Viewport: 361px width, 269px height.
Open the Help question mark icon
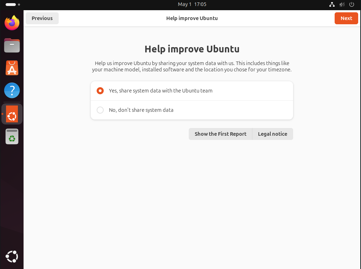12,91
